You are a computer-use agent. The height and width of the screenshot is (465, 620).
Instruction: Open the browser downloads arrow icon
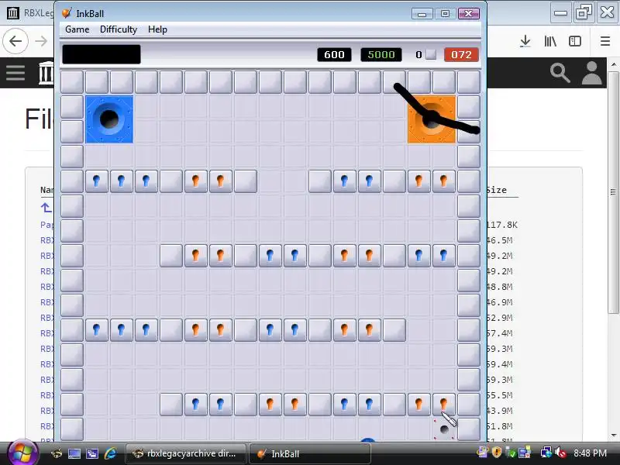[x=525, y=41]
